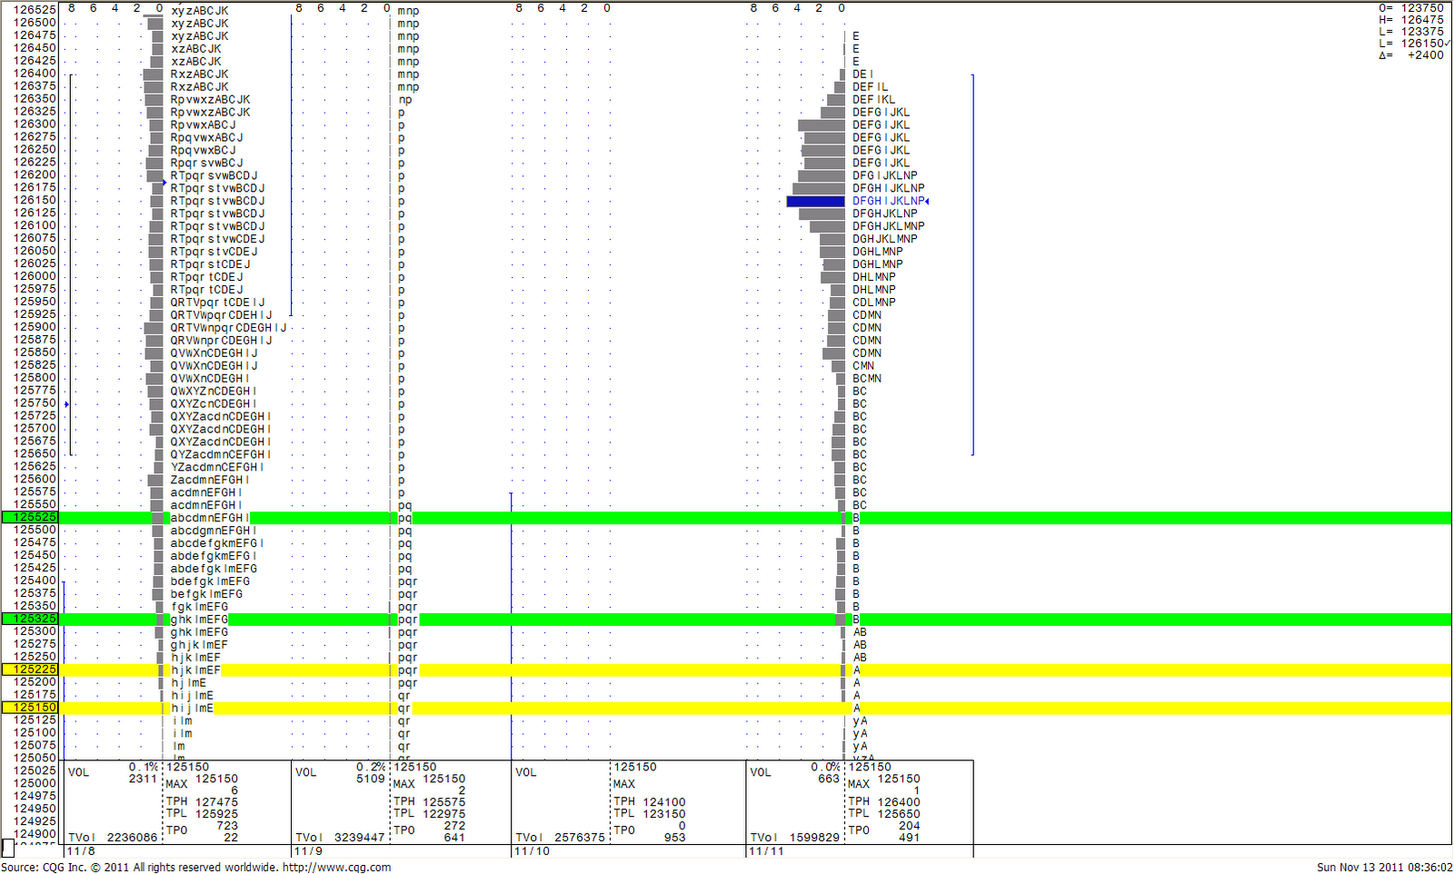The height and width of the screenshot is (874, 1454).
Task: Click the 'O= 123750' open value
Action: [x=1410, y=7]
